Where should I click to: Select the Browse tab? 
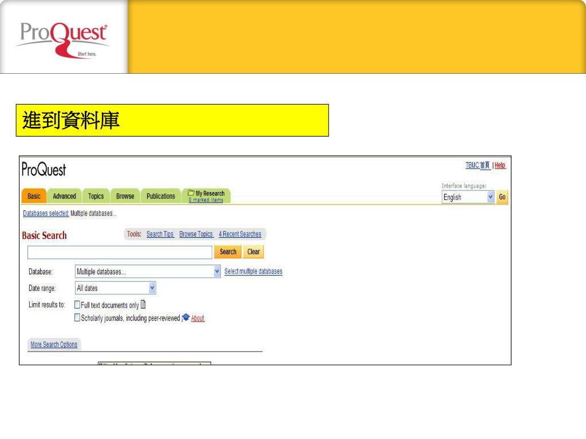pyautogui.click(x=125, y=196)
